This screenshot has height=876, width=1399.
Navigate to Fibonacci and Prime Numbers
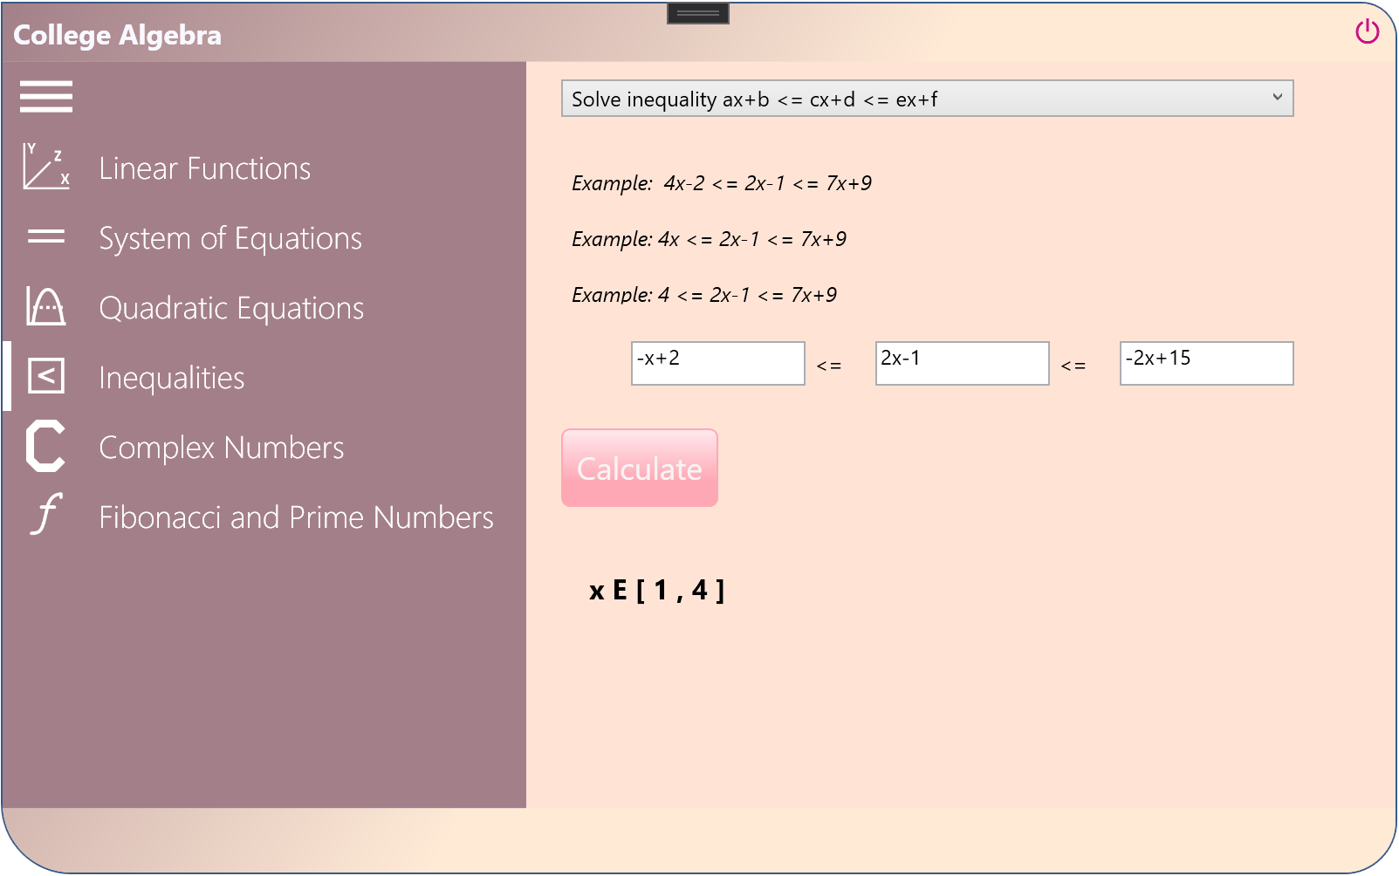[296, 517]
